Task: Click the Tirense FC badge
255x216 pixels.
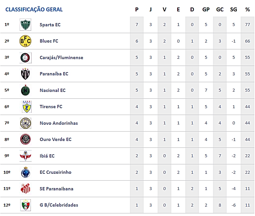Action: [25, 107]
